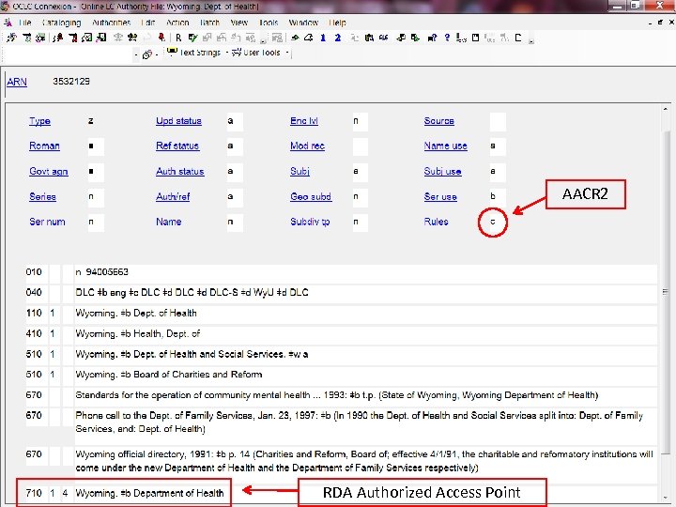
Task: Open the Window menu
Action: point(303,23)
